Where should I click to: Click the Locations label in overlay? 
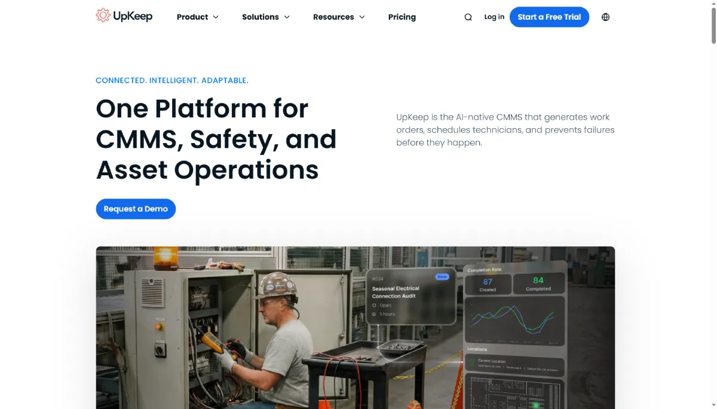coord(477,349)
